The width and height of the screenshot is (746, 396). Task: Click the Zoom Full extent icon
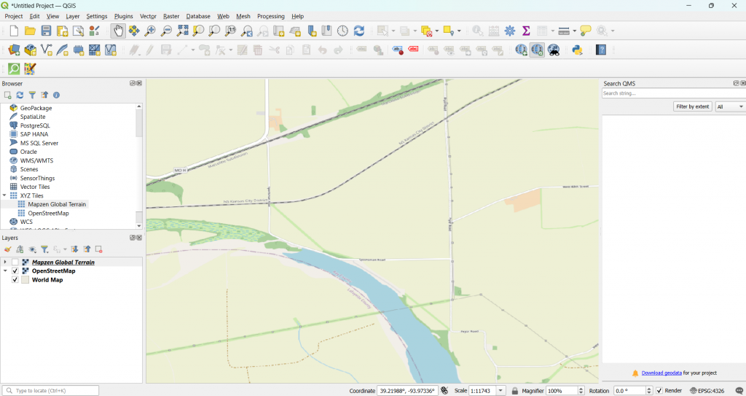pyautogui.click(x=183, y=31)
